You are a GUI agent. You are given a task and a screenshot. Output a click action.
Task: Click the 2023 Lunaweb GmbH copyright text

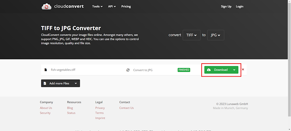click(x=232, y=104)
